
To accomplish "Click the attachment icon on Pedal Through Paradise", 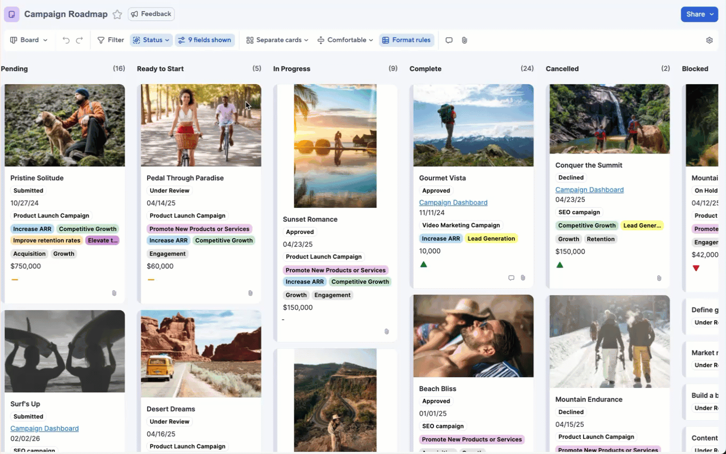I will click(251, 293).
